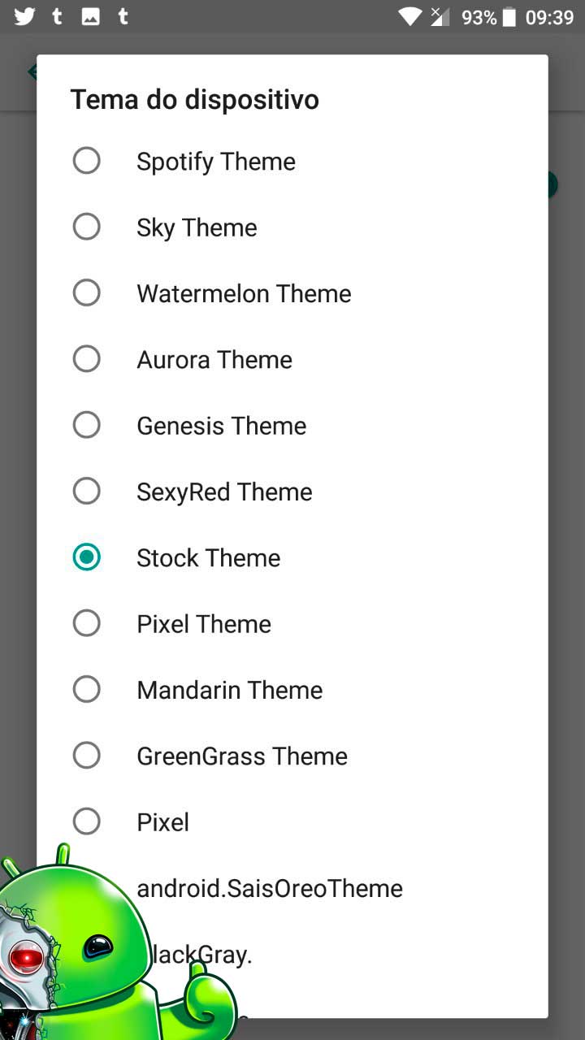Pick the GreenGrass Theme option
Viewport: 585px width, 1040px height.
292,756
